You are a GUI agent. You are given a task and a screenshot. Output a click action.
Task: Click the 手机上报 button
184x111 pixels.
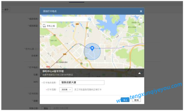pos(49,26)
